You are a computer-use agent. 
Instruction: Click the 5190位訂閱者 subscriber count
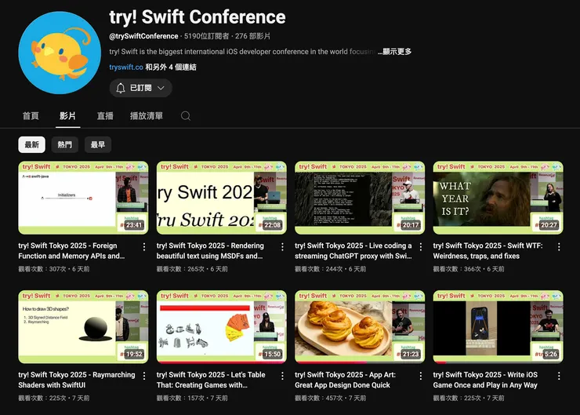[x=206, y=36]
